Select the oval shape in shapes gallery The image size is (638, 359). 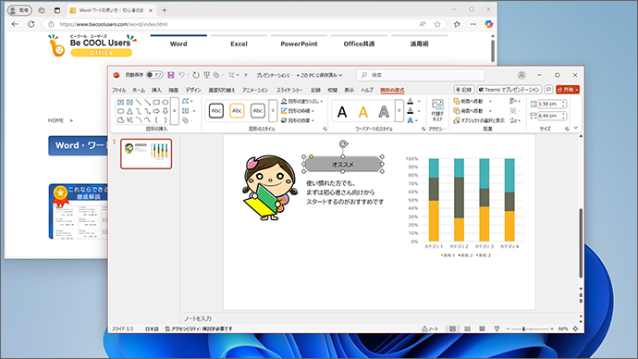click(x=166, y=102)
